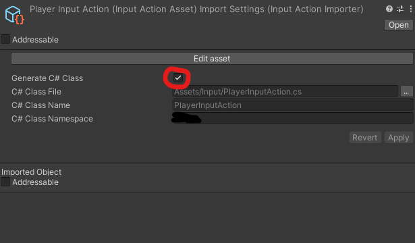The height and width of the screenshot is (243, 415).
Task: Revert the import settings changes
Action: point(365,138)
